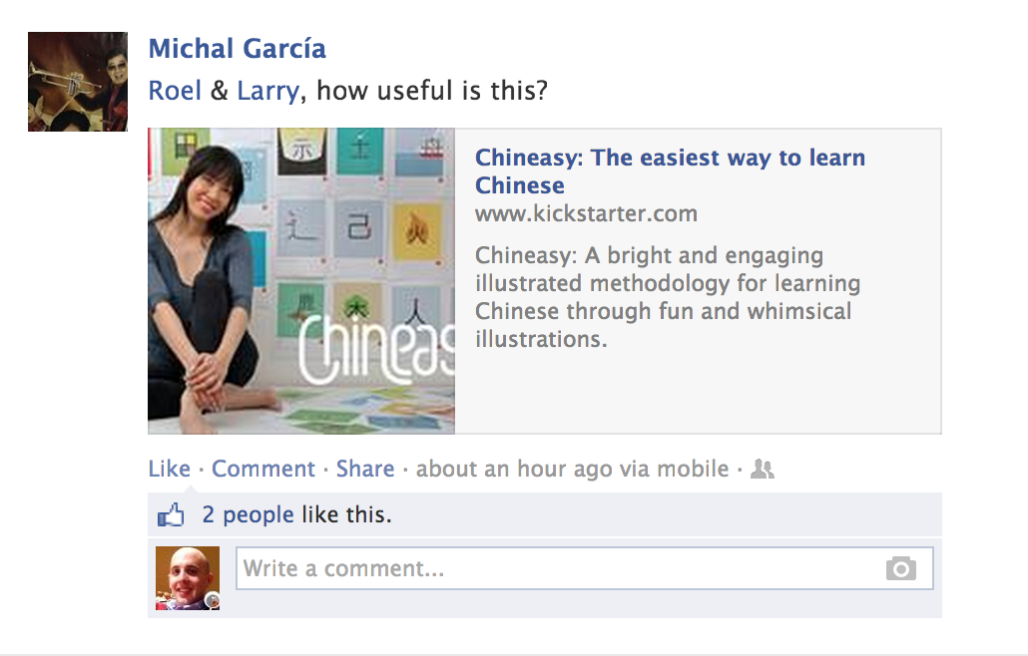1028x656 pixels.
Task: Focus the Write a comment field
Action: pos(584,568)
